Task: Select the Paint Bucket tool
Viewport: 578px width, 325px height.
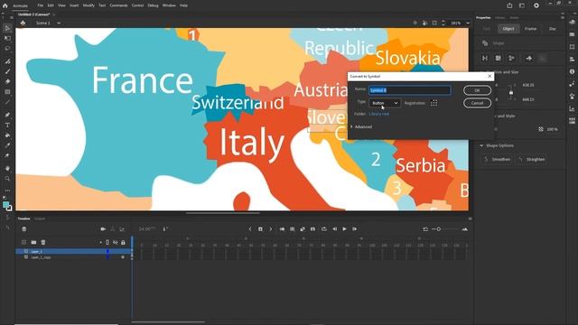Action: [x=7, y=135]
